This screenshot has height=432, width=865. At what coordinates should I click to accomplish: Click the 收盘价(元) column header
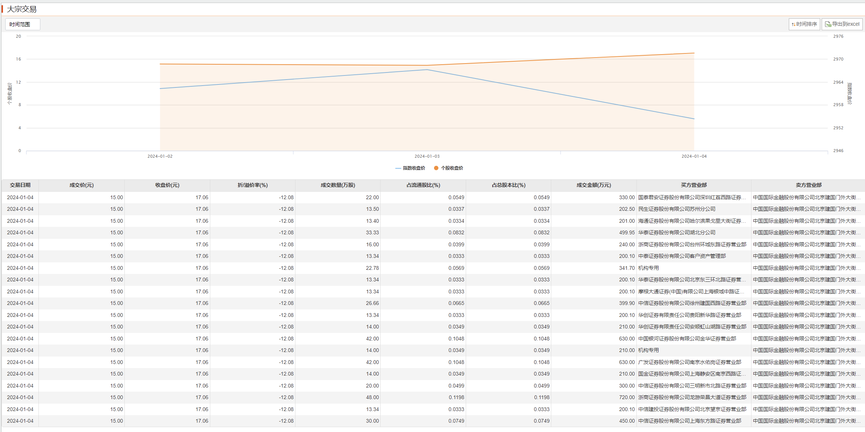(x=167, y=185)
